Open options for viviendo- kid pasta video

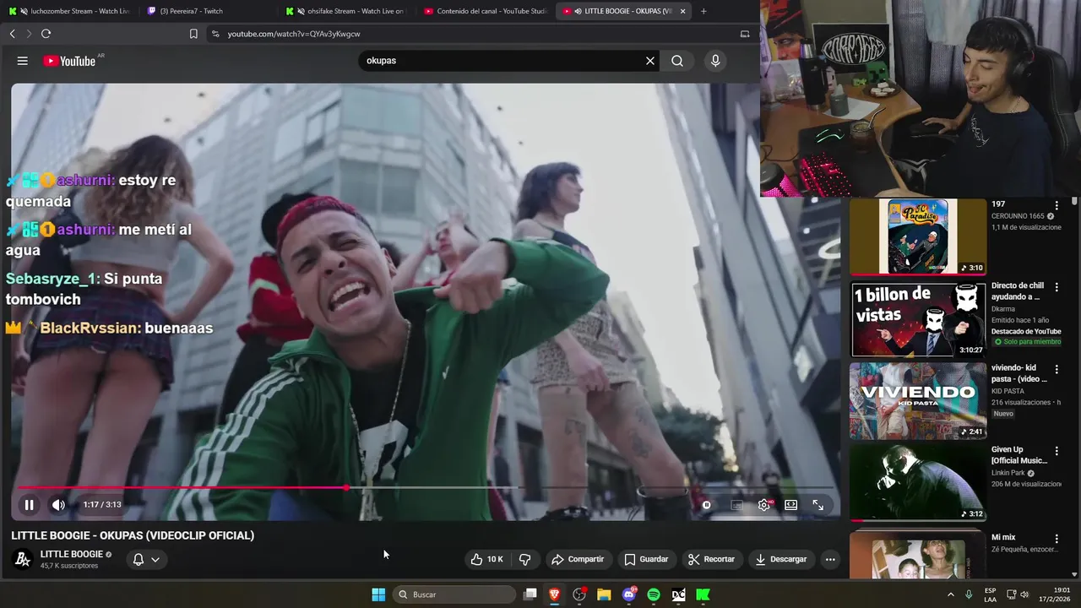tap(1057, 369)
